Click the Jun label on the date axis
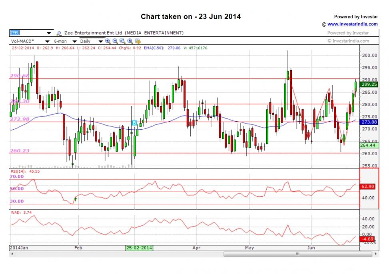The width and height of the screenshot is (389, 274). (x=311, y=248)
